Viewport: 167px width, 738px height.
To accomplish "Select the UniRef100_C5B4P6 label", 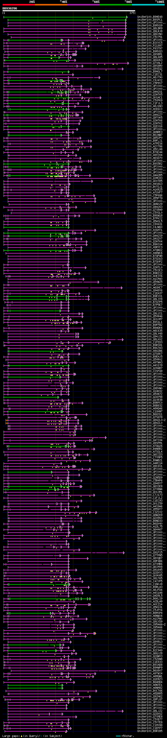I will pyautogui.click(x=150, y=480).
